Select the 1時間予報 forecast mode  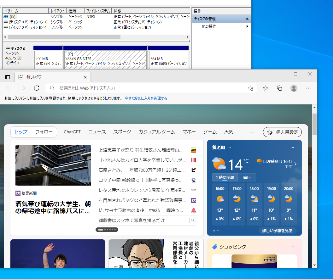click(225, 177)
